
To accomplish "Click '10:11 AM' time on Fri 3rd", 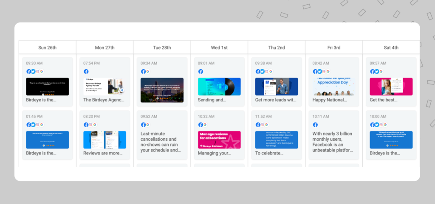I will point(321,117).
